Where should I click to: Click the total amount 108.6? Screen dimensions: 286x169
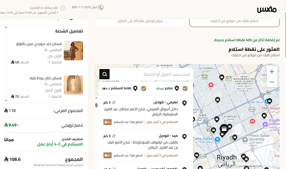click(x=12, y=159)
